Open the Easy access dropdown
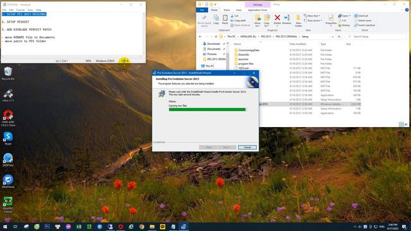The width and height of the screenshot is (411, 231). [x=313, y=21]
